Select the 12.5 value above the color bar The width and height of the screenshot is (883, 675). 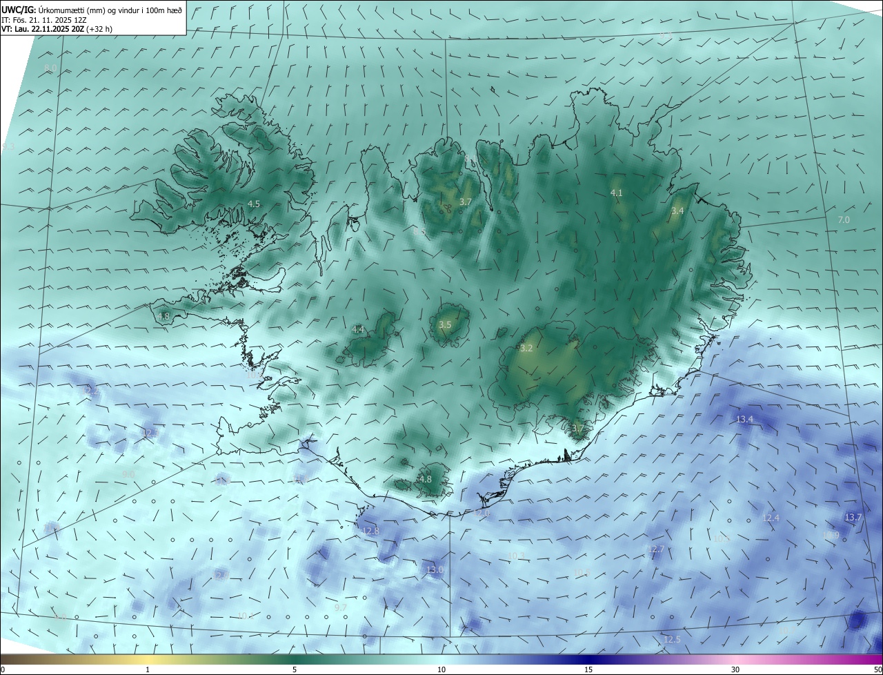click(x=672, y=640)
